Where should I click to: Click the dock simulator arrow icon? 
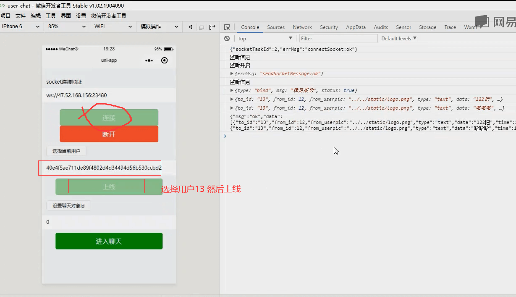click(212, 27)
